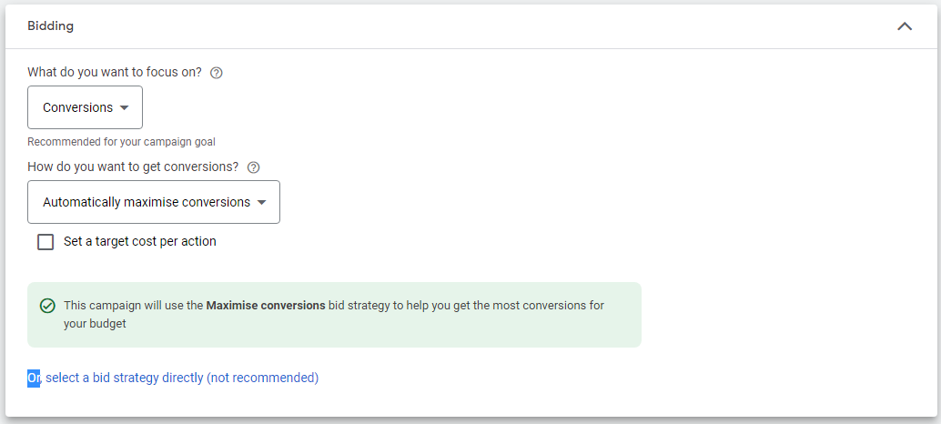Click arrow on Automatically maximise conversions dropdown
Viewport: 941px width, 424px height.
point(262,203)
